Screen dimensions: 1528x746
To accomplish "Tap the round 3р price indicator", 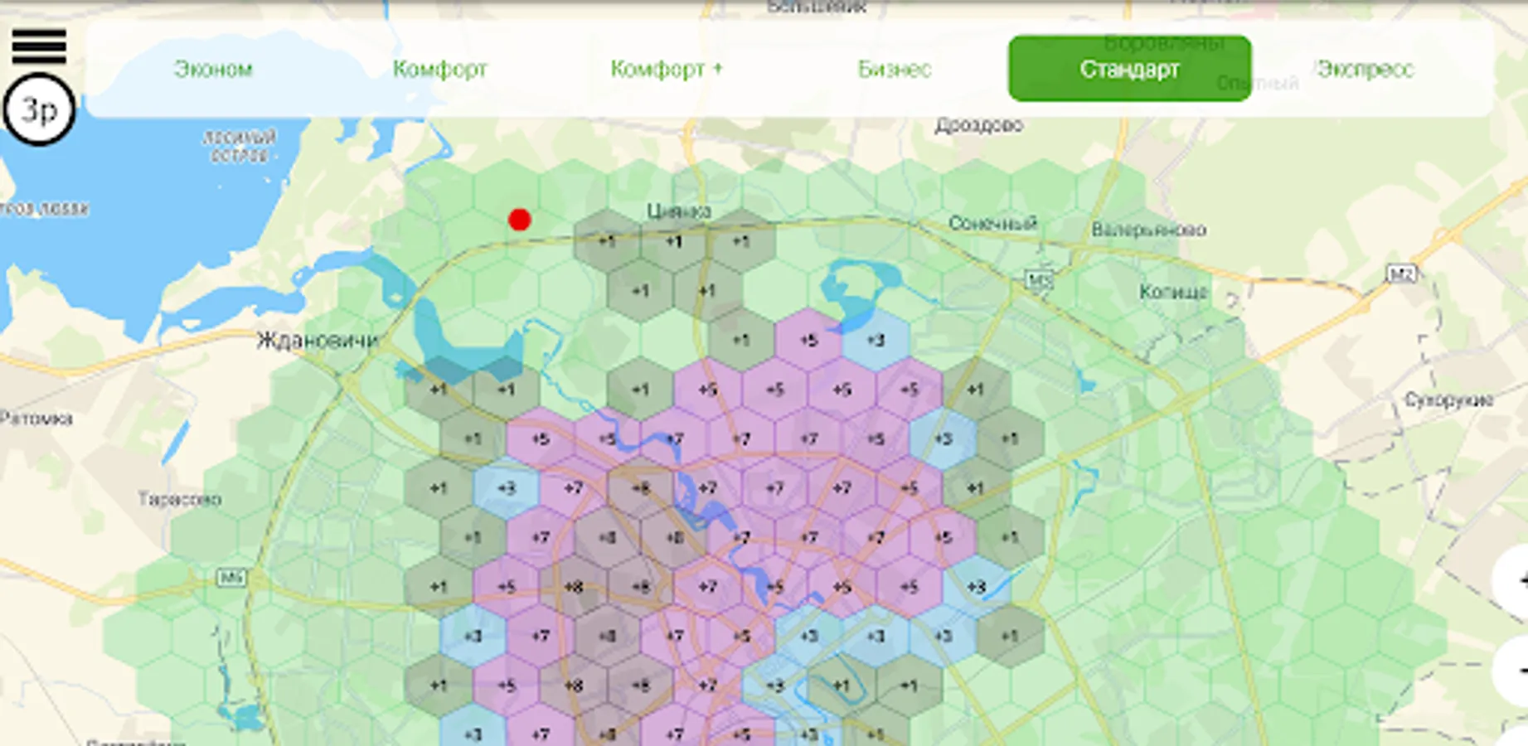I will 39,109.
